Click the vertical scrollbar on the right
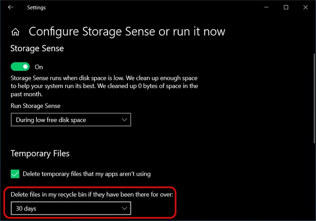 coord(314,99)
